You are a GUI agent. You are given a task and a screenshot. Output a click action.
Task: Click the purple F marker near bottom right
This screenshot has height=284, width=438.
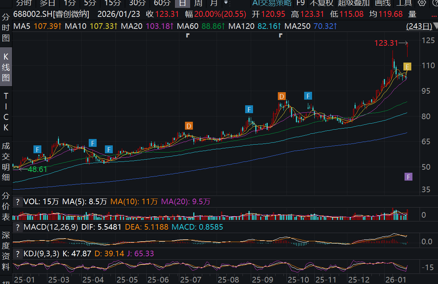tap(409, 177)
